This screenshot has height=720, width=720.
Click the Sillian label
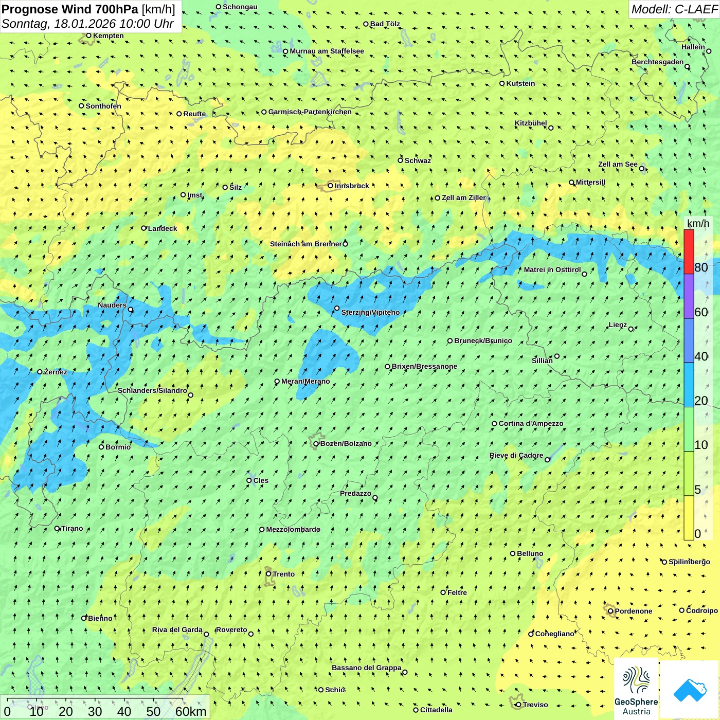(x=542, y=361)
